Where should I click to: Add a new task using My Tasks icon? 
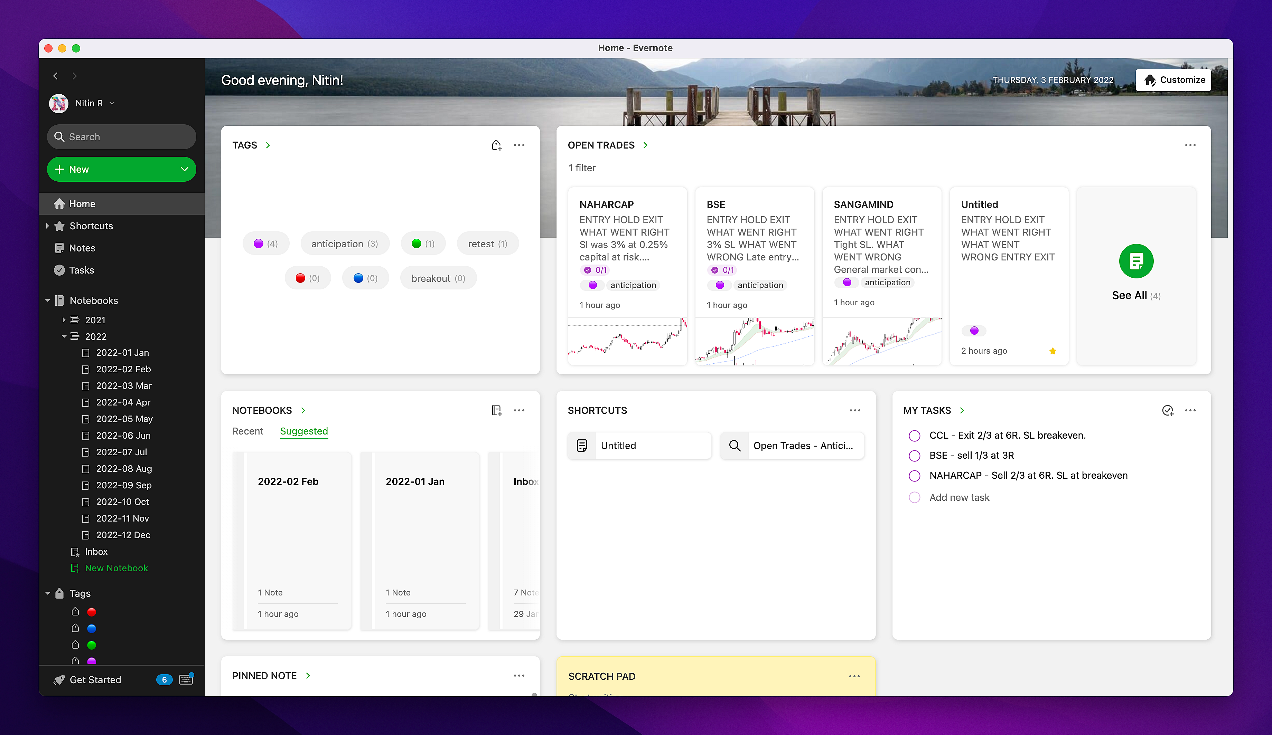(1168, 411)
